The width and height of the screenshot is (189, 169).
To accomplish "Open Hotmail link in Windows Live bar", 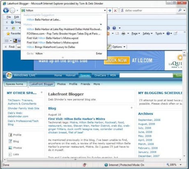I will click(71, 75).
